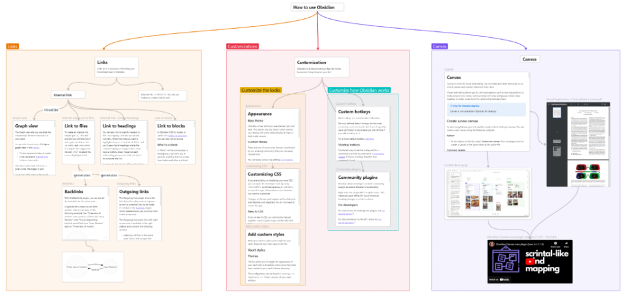Open the 'Community plugins' note card

363,199
